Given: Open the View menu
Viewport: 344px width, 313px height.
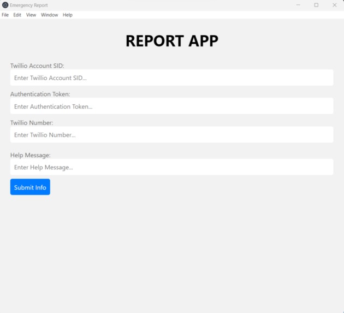Looking at the screenshot, I should pos(31,15).
